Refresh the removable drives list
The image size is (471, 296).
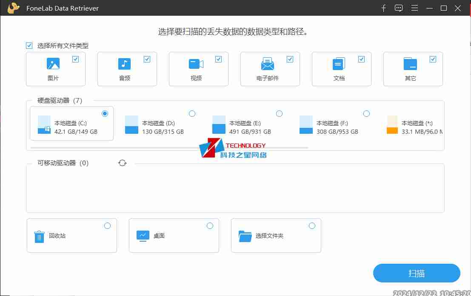(x=123, y=162)
